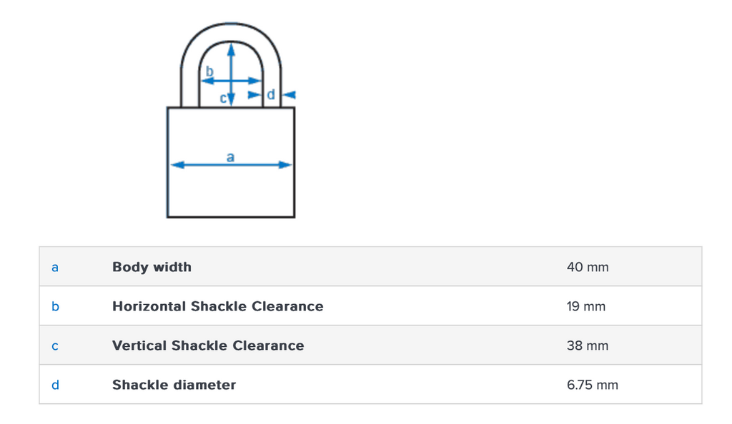Click the "Shackle diameter" label
Image resolution: width=732 pixels, height=424 pixels.
174,385
